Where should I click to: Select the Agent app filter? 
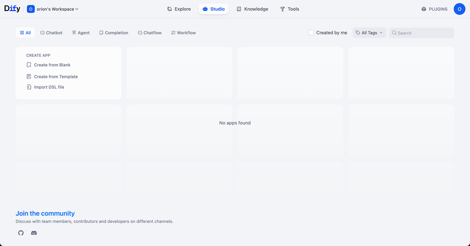click(81, 33)
